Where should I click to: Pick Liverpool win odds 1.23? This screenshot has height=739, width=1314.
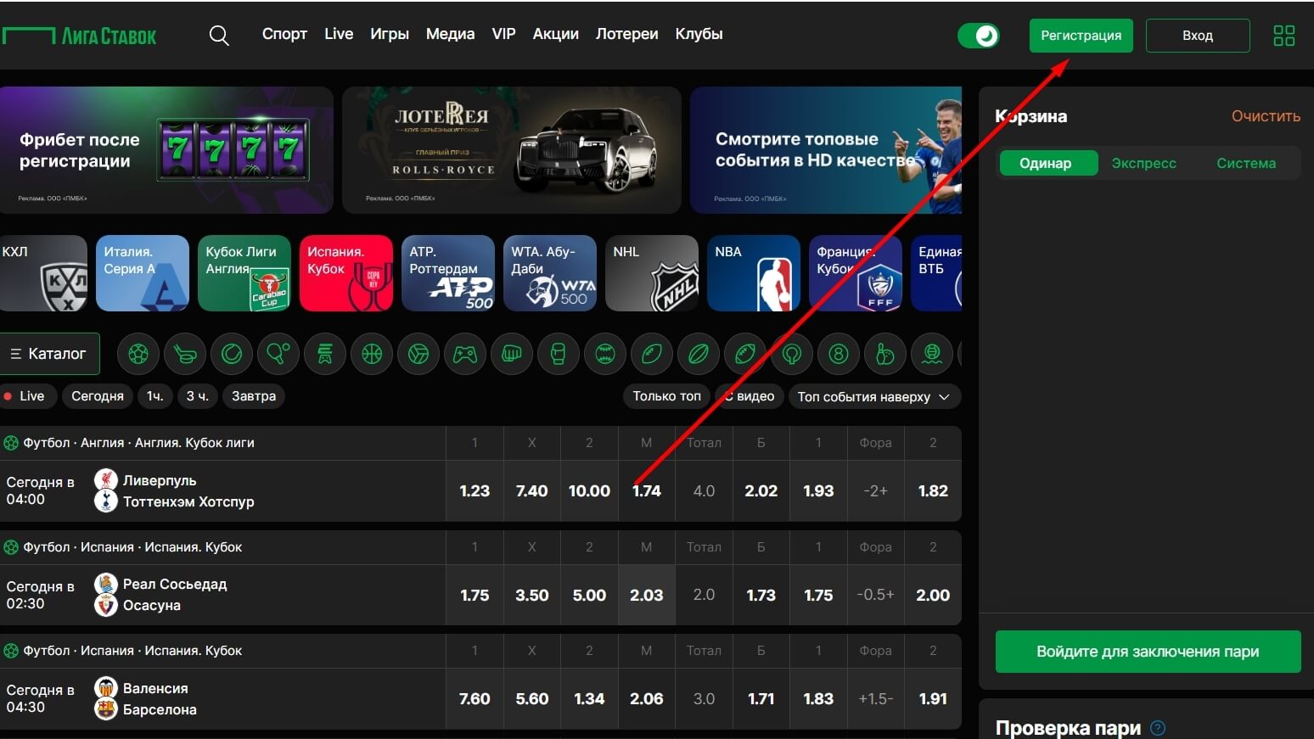(x=474, y=490)
